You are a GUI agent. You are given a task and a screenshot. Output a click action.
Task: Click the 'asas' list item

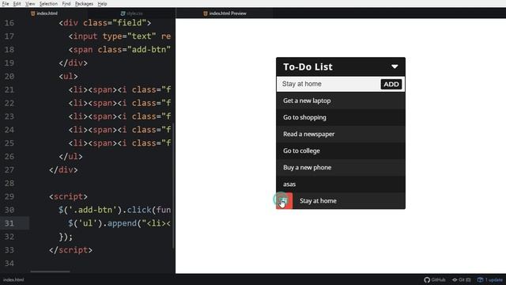click(x=341, y=184)
